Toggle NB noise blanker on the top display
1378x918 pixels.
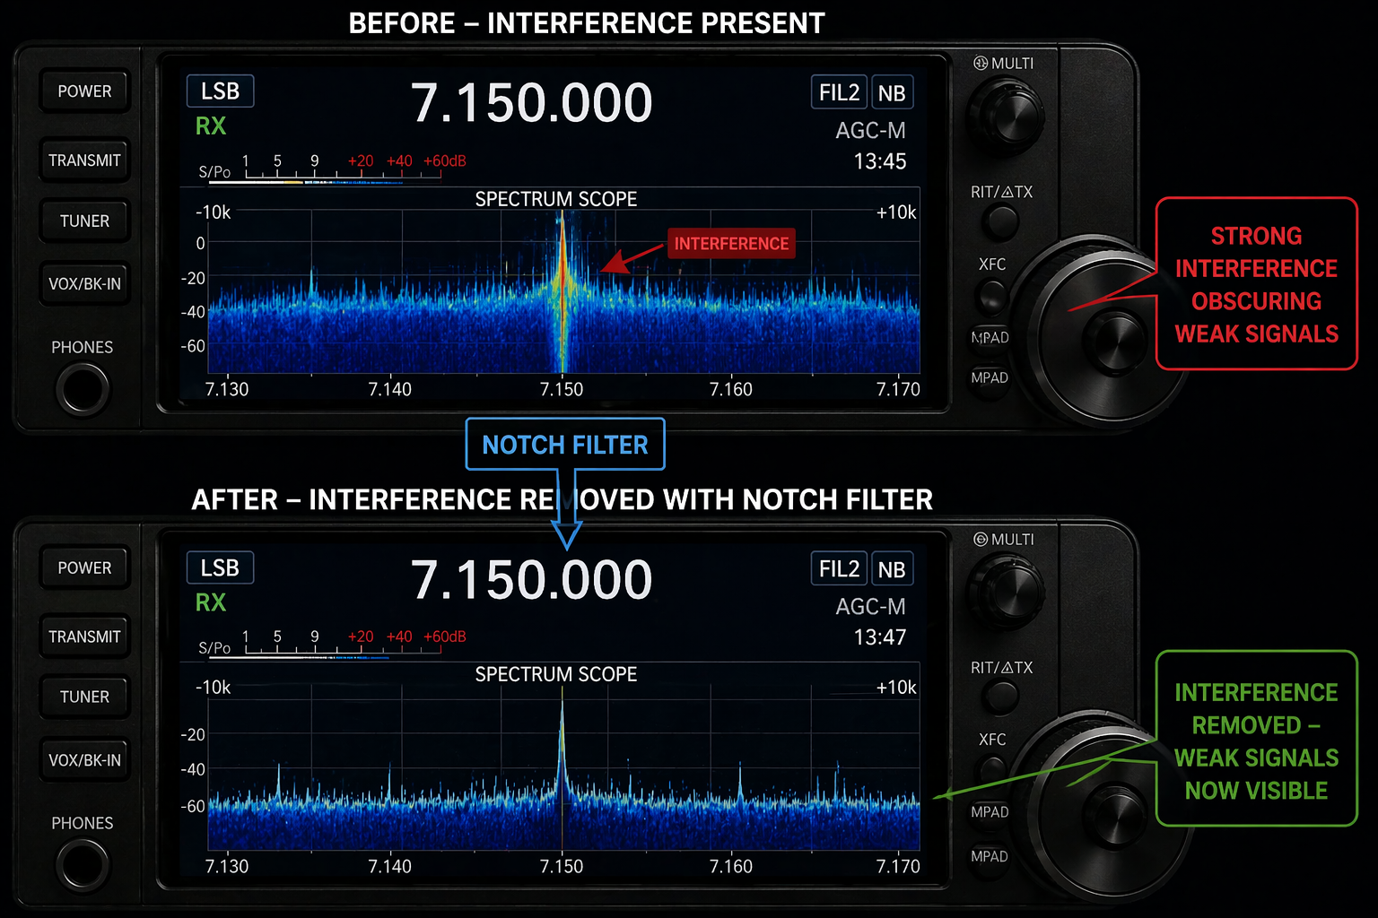point(891,93)
